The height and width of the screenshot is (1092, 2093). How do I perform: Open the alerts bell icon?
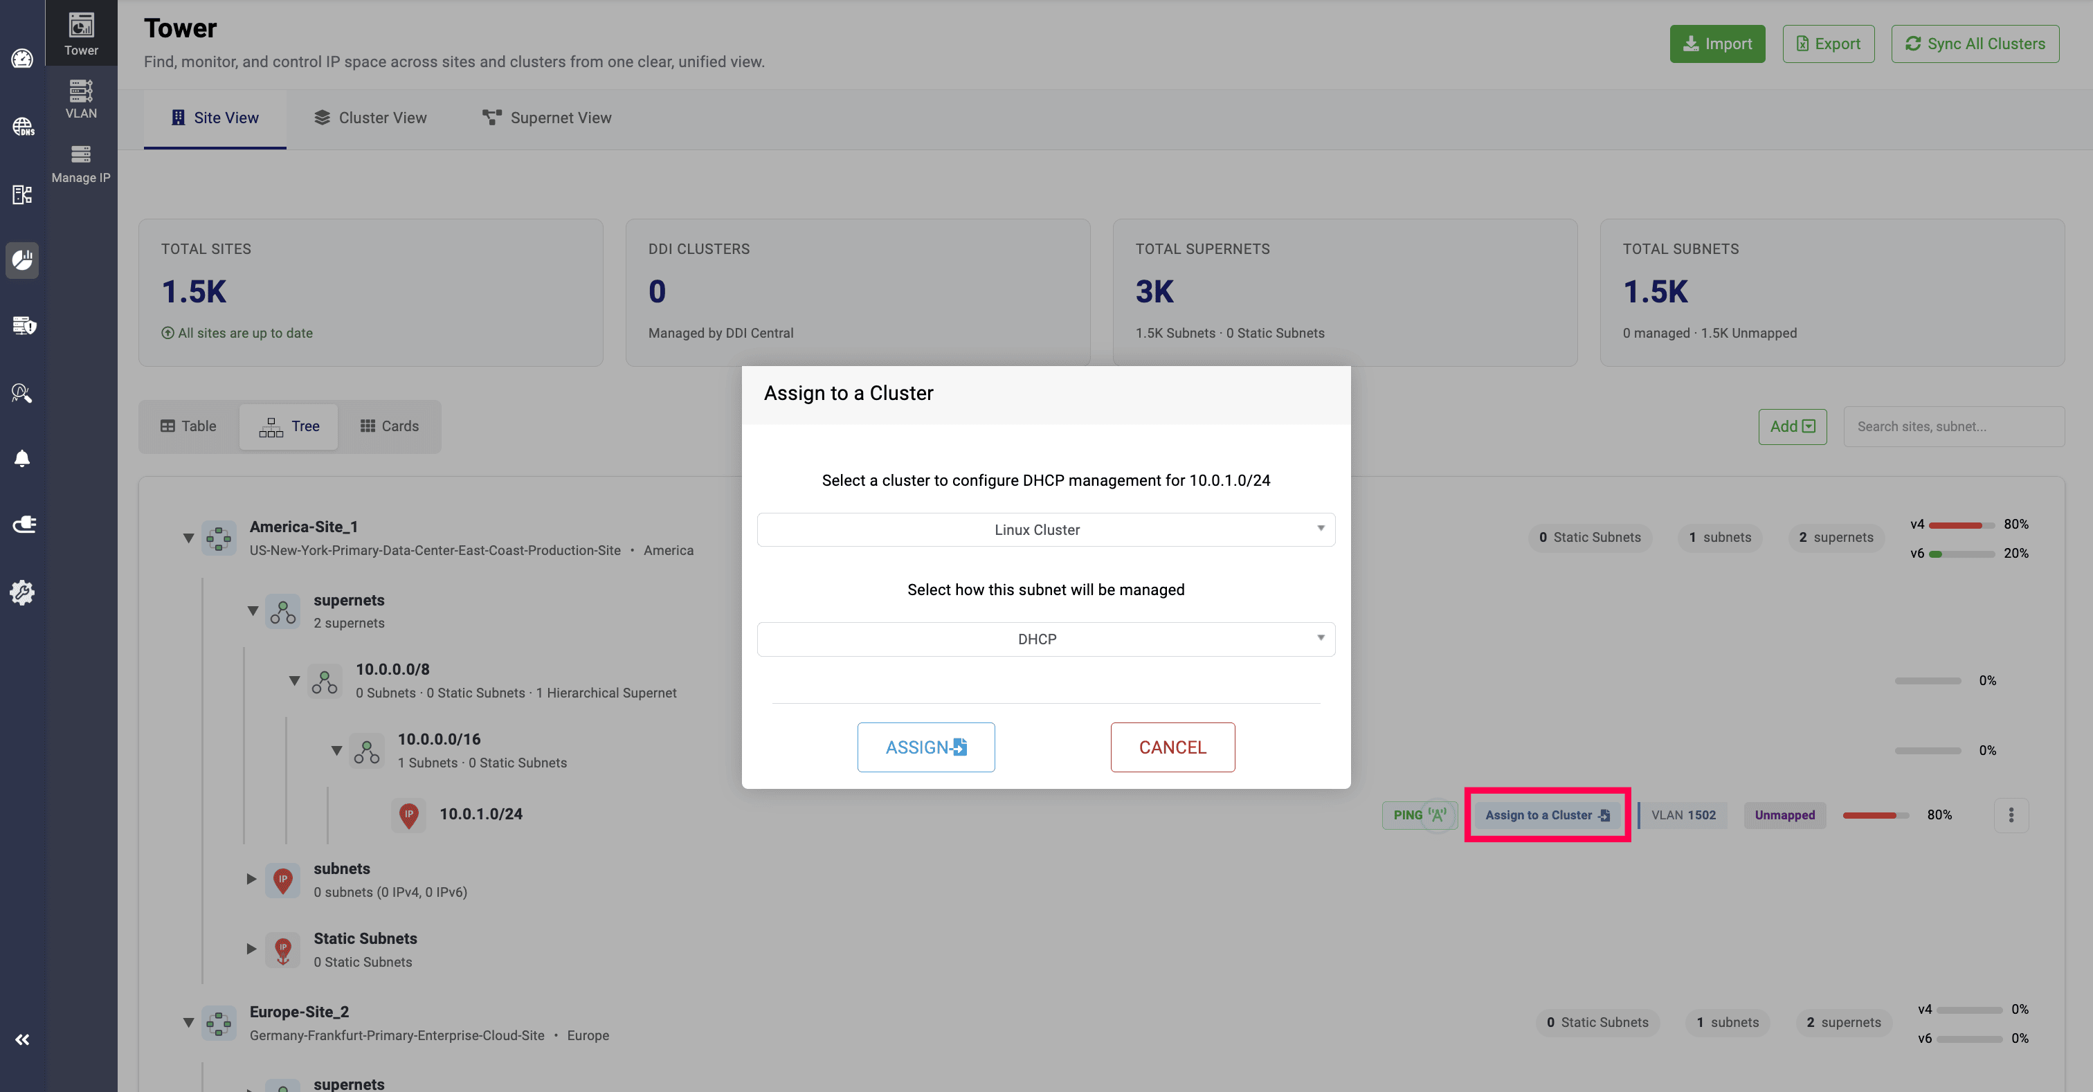[22, 459]
